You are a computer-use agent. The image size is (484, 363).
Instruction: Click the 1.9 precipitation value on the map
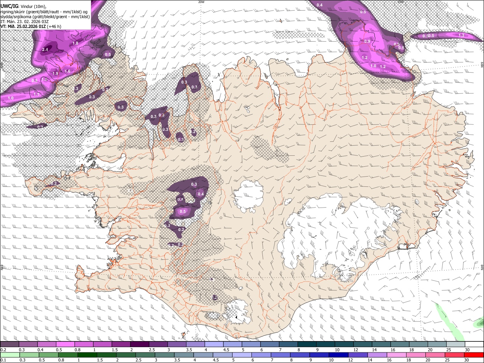(55, 73)
